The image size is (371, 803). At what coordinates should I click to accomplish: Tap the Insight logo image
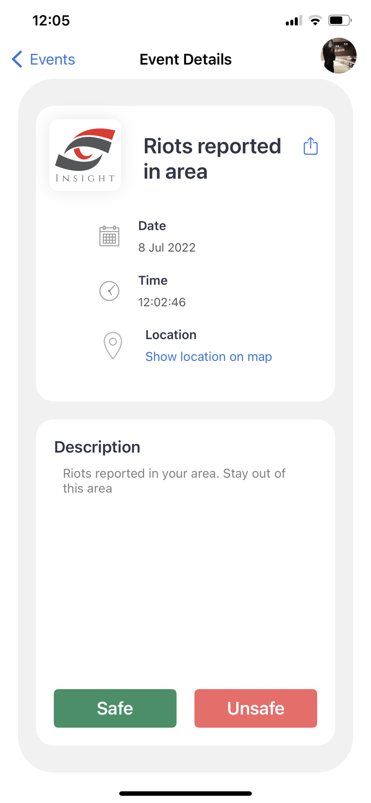pos(85,155)
